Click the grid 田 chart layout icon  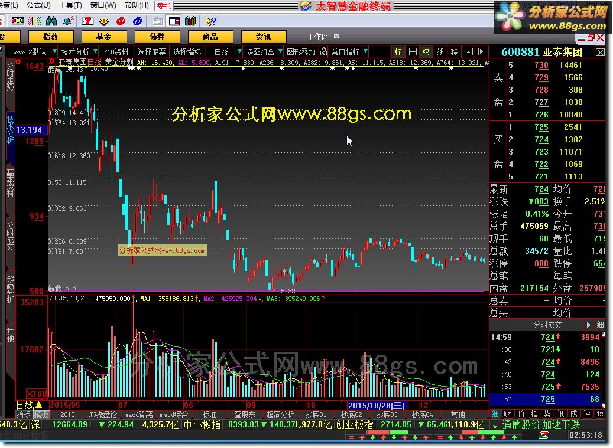(413, 52)
